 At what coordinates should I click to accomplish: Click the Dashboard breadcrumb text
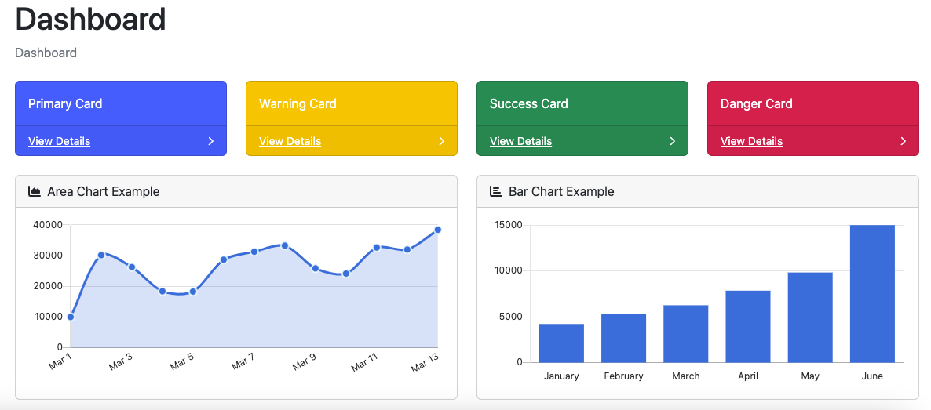click(x=46, y=53)
